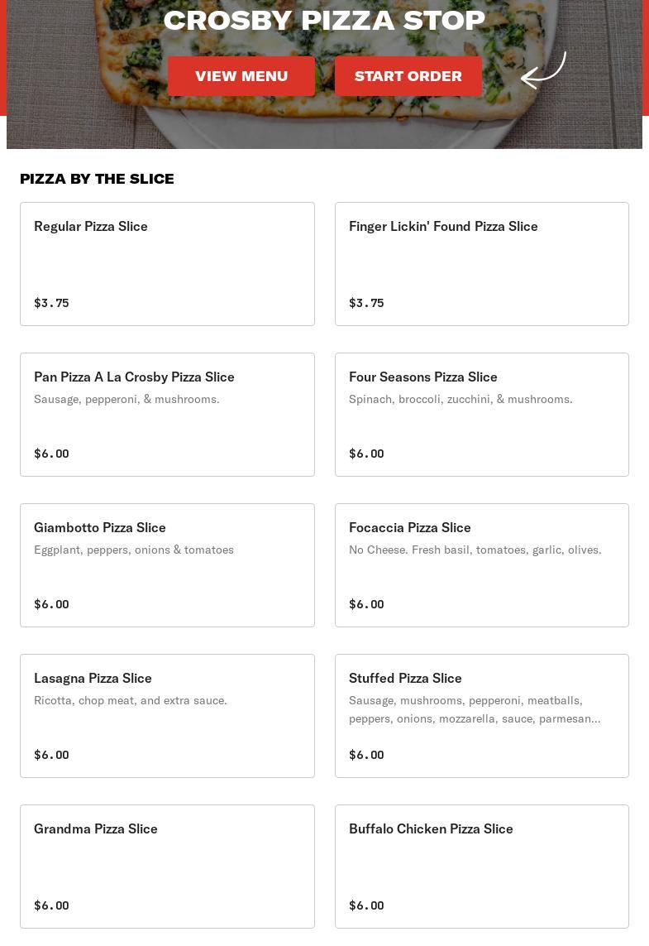Select Pan Pizza A La Crosby slice
This screenshot has width=649, height=946.
coord(167,414)
